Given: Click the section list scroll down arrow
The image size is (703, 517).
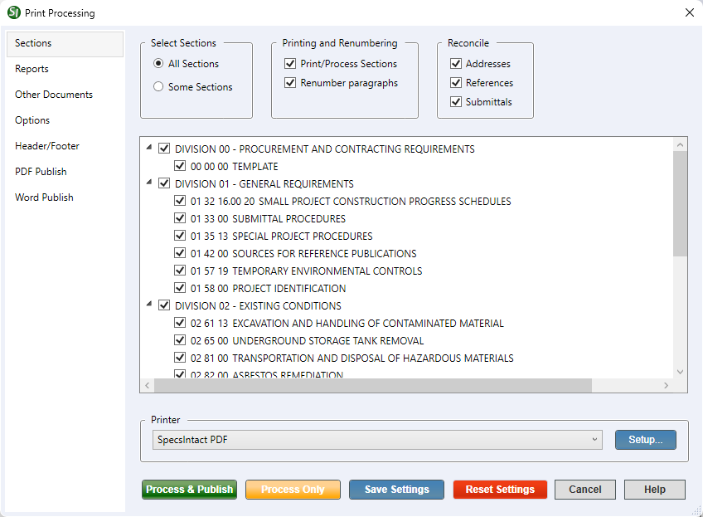Looking at the screenshot, I should click(x=680, y=372).
